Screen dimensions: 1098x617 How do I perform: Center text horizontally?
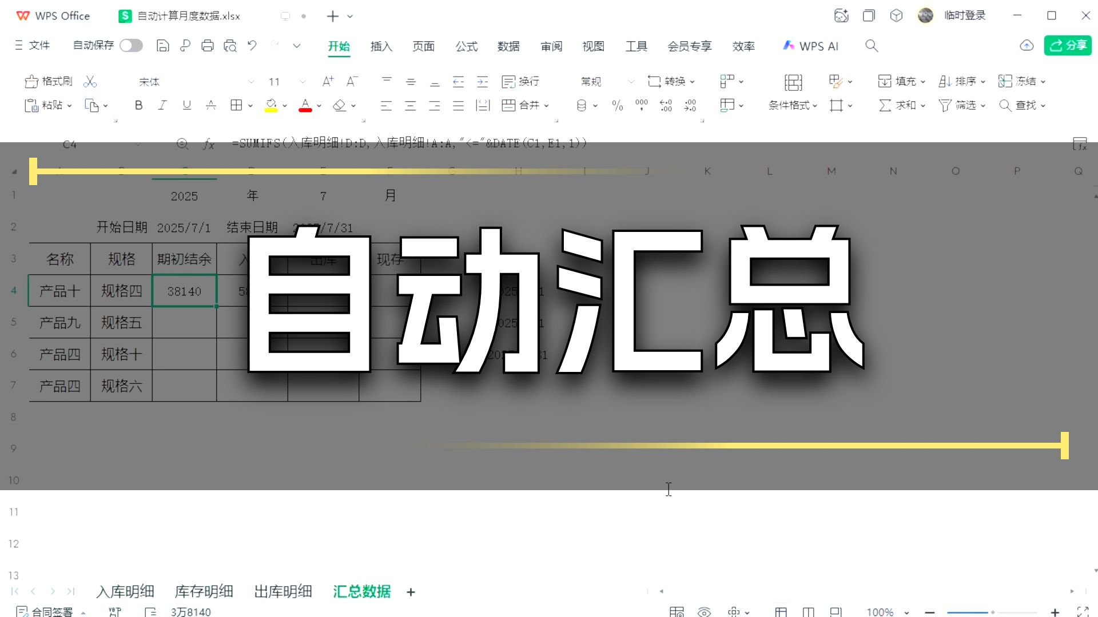click(411, 105)
